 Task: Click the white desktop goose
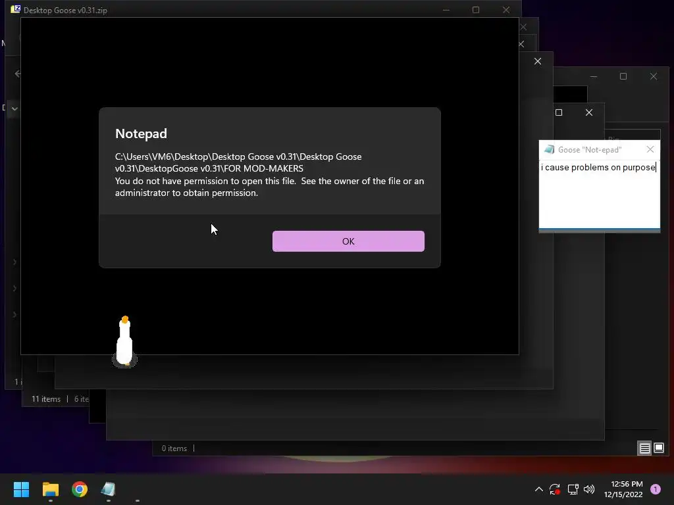coord(124,342)
